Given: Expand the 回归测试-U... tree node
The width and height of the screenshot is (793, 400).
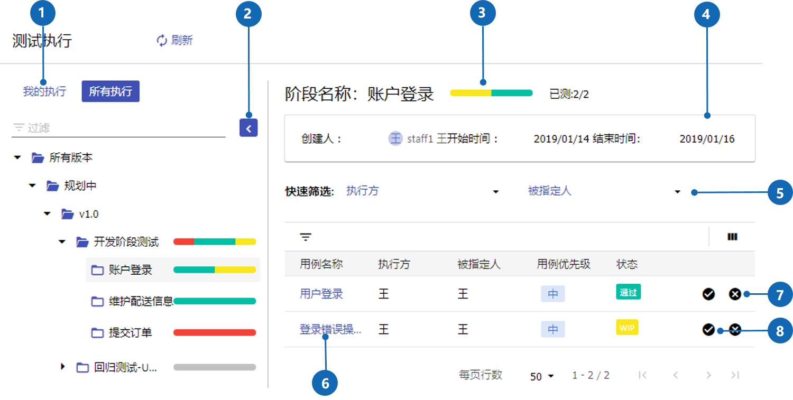Looking at the screenshot, I should [63, 366].
